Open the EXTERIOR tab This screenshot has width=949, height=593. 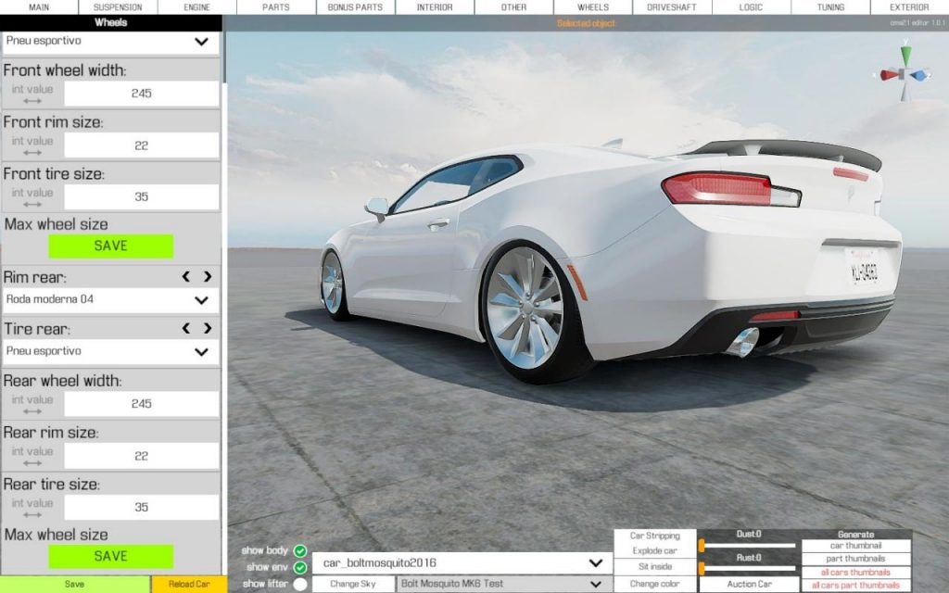click(909, 6)
